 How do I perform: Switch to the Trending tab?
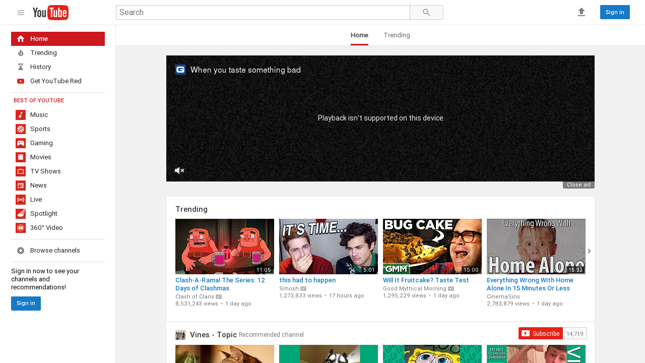click(397, 35)
